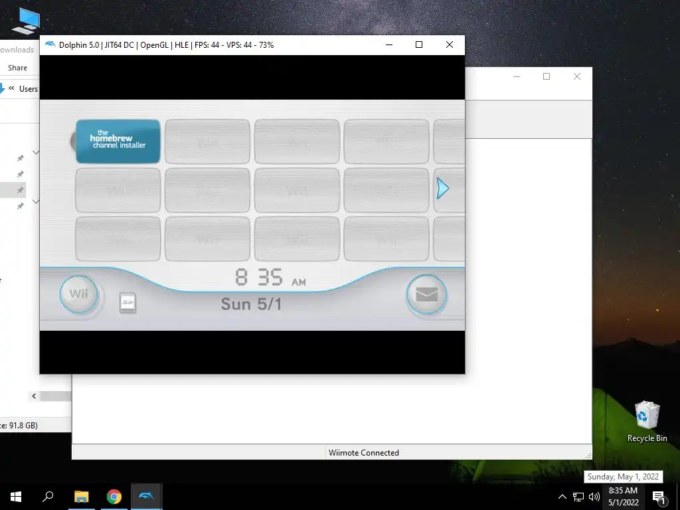Open taskbar clock showing 8:35 AM

tap(623, 497)
